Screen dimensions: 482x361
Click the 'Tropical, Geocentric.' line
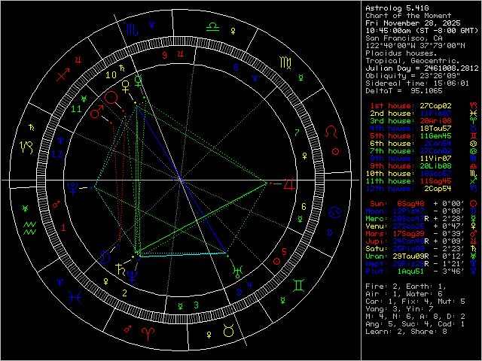point(413,60)
